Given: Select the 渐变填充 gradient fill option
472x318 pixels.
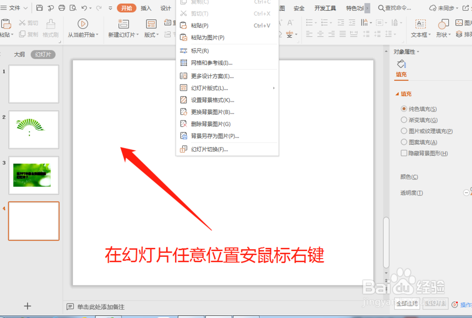Looking at the screenshot, I should pos(405,120).
